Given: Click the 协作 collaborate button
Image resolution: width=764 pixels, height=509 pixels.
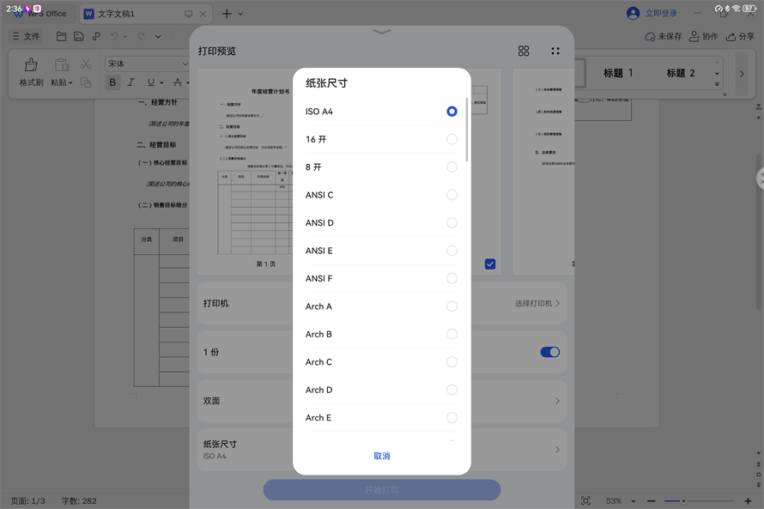Looking at the screenshot, I should [704, 37].
